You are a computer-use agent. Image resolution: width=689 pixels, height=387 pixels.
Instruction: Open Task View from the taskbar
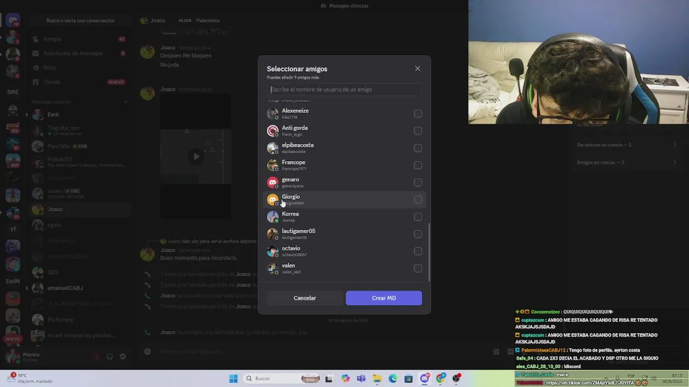pyautogui.click(x=329, y=378)
